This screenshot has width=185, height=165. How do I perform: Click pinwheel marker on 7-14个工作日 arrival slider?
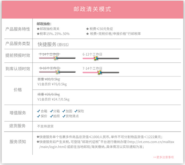[x=100, y=72]
